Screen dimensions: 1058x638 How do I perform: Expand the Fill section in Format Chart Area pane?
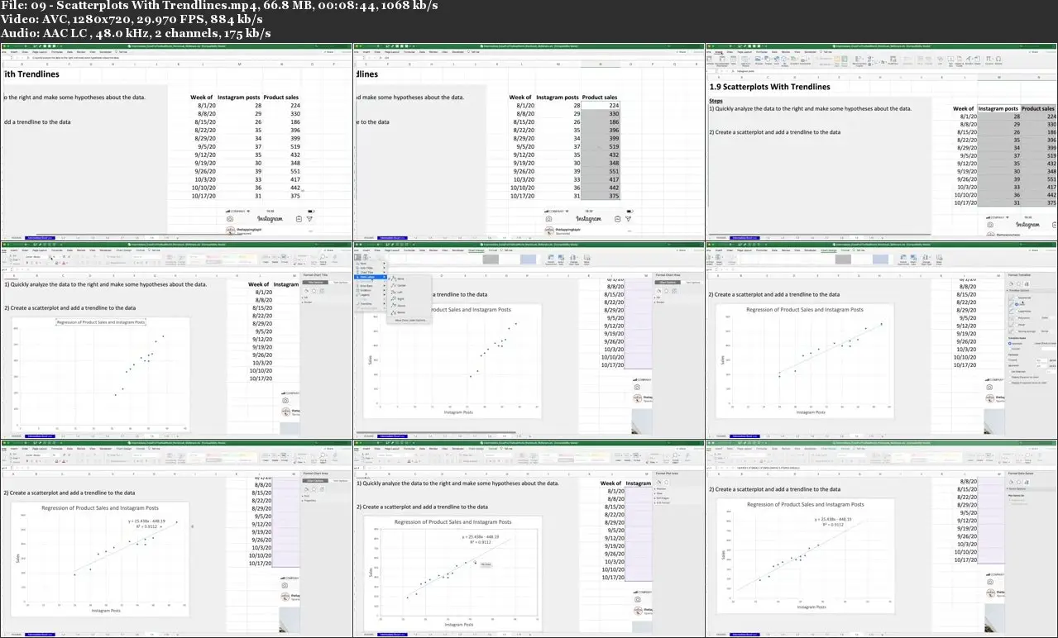click(x=658, y=298)
